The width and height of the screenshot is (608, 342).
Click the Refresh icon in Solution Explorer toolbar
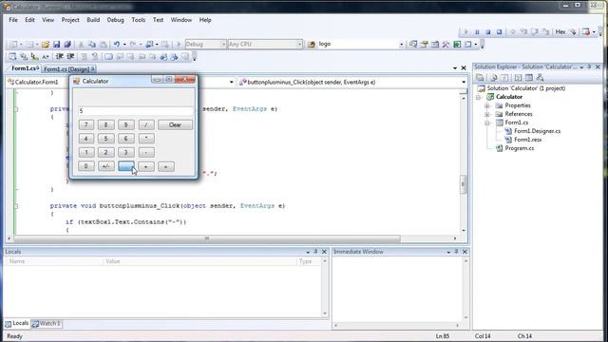(504, 78)
